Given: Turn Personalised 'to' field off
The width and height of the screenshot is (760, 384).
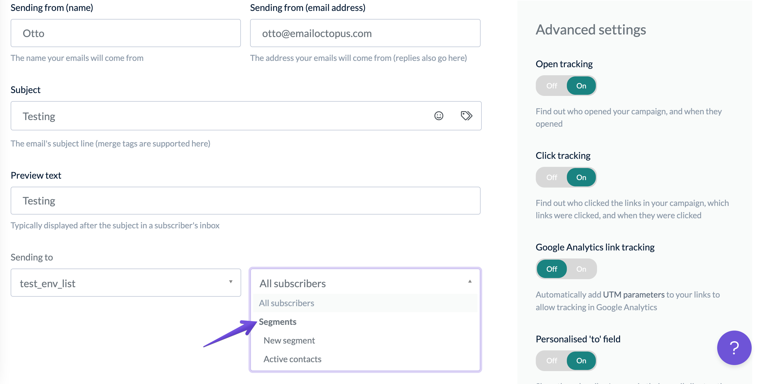Looking at the screenshot, I should coord(551,361).
